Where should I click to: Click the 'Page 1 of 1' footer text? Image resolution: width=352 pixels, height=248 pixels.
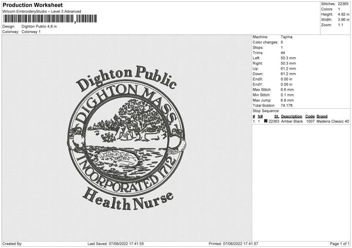pyautogui.click(x=340, y=244)
